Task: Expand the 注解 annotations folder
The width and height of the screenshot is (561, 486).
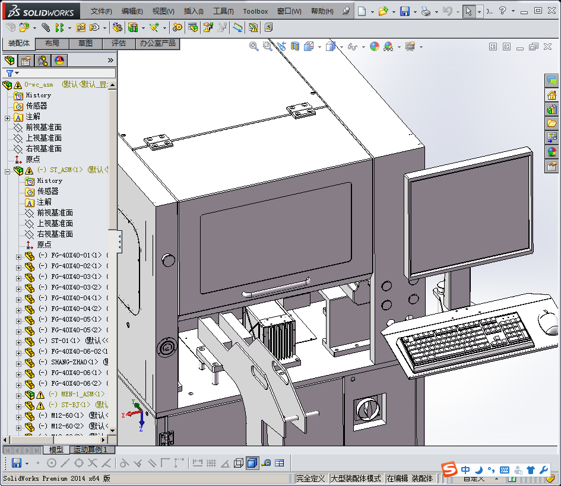Action: [7, 117]
